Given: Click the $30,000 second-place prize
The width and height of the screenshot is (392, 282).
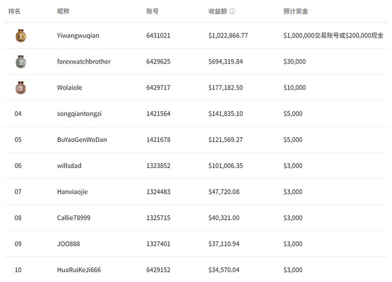Looking at the screenshot, I should [x=294, y=62].
